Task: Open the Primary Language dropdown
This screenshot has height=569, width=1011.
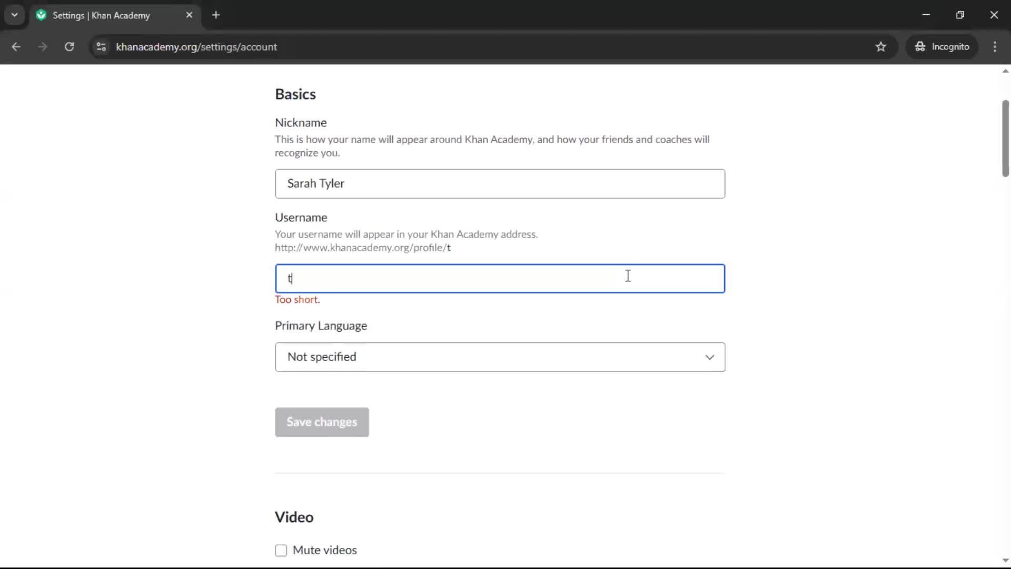Action: (500, 357)
